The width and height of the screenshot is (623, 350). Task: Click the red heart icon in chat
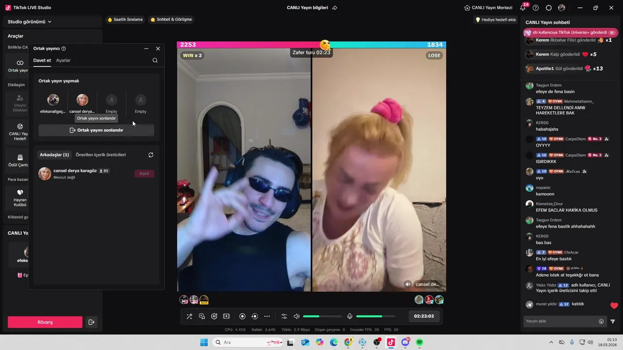tap(614, 306)
